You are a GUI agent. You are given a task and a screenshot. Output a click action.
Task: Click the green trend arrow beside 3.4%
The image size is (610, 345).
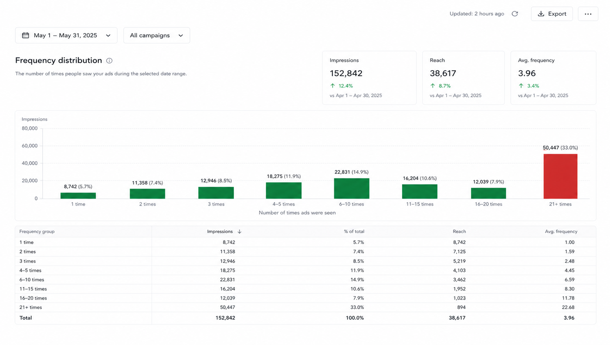(521, 86)
